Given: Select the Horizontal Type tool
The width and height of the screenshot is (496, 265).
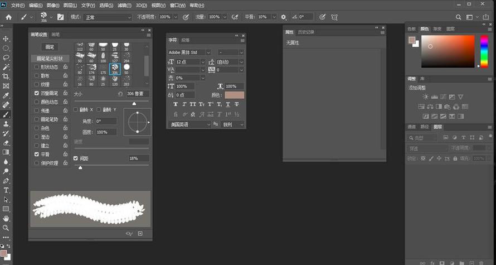Looking at the screenshot, I should 6,190.
